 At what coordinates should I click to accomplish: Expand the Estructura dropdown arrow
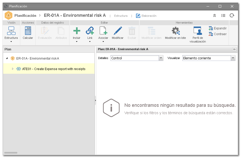(11, 41)
